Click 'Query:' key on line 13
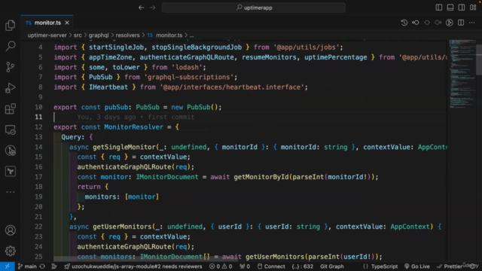This screenshot has height=271, width=482. coord(73,137)
